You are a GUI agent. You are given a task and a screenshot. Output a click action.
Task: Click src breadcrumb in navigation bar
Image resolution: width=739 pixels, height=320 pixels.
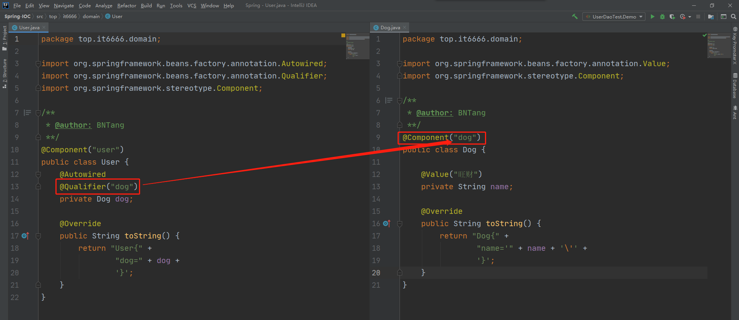tap(40, 17)
